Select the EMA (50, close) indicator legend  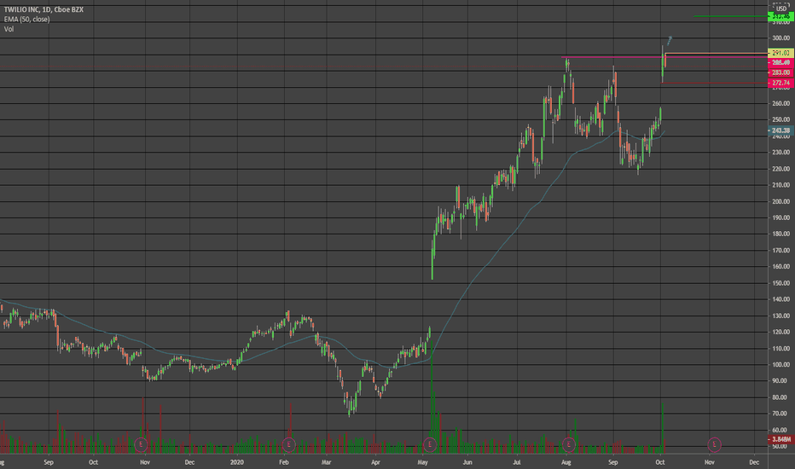pyautogui.click(x=27, y=20)
